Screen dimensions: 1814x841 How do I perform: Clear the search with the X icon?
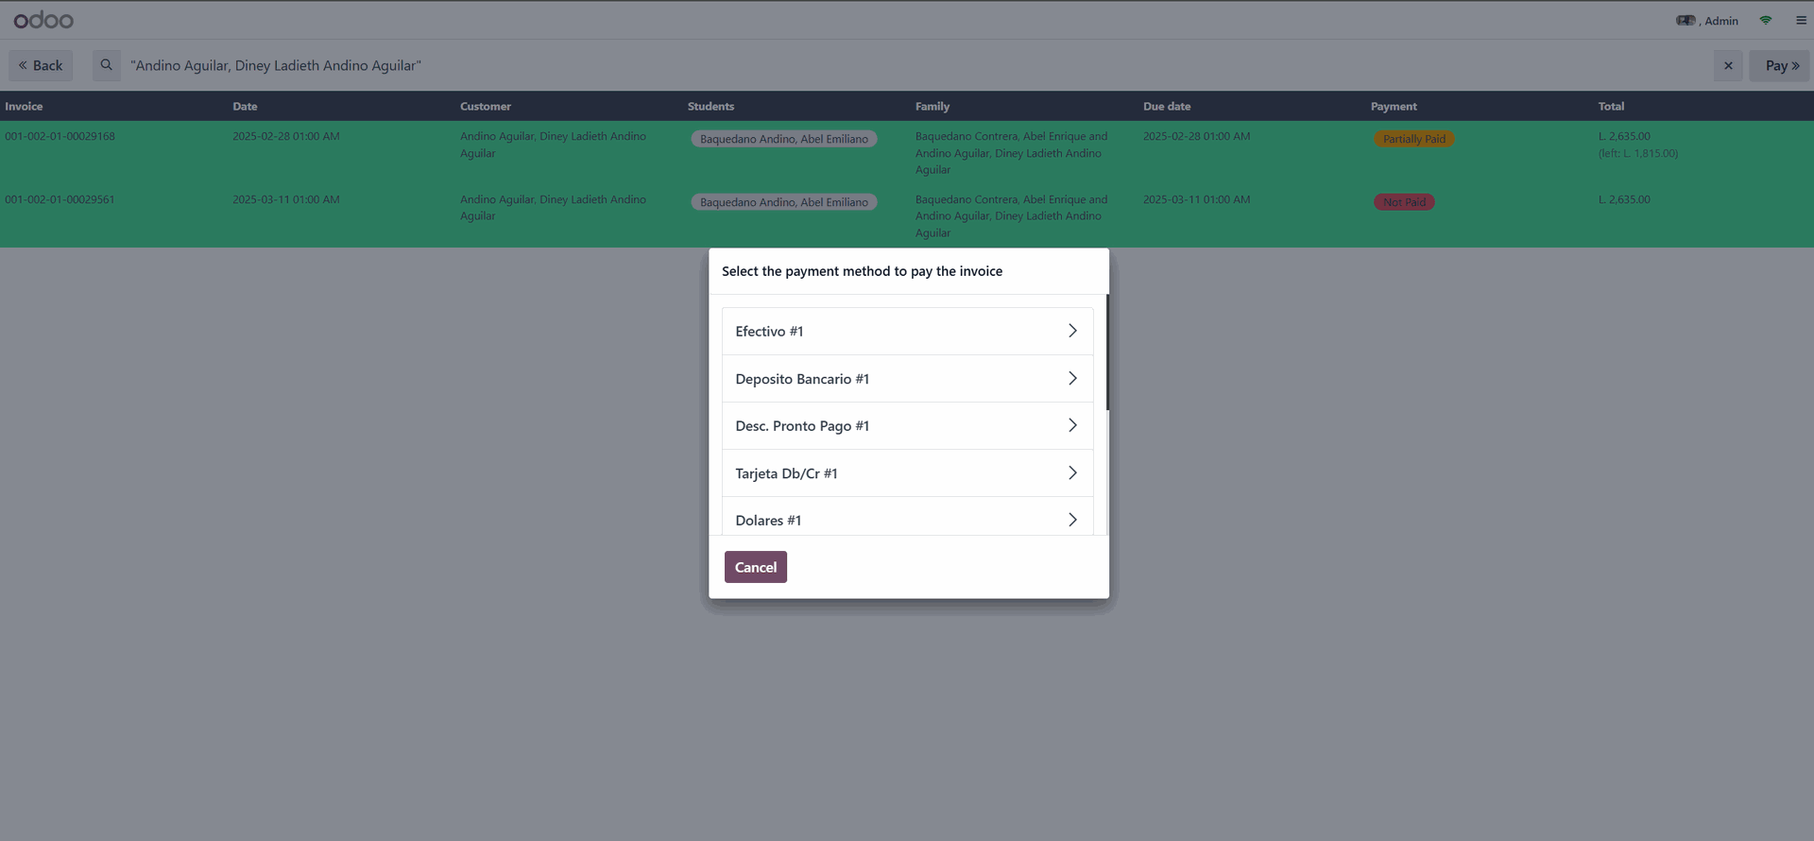pos(1728,65)
